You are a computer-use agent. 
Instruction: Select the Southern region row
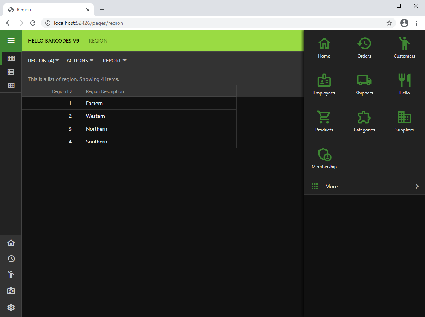tap(129, 142)
